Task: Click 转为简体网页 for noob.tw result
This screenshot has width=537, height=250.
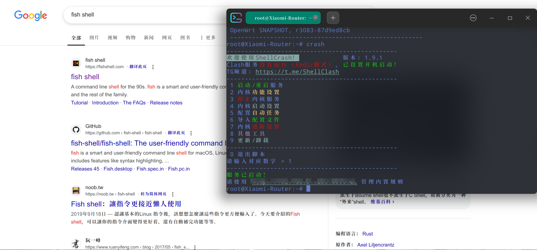Action: 154,194
